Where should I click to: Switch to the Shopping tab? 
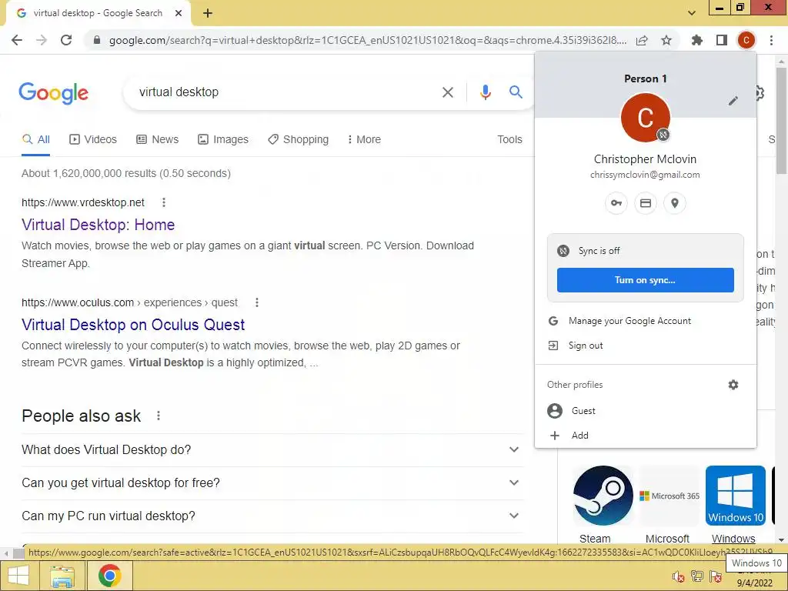[x=298, y=140]
